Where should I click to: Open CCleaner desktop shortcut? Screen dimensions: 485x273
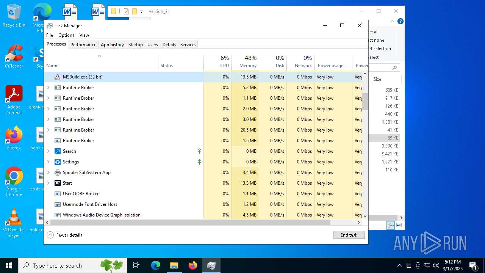[x=14, y=56]
